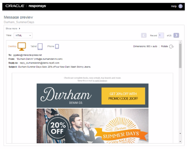Click the Rotate arrow icon
Viewport: 187px width, 149px height.
[x=171, y=46]
